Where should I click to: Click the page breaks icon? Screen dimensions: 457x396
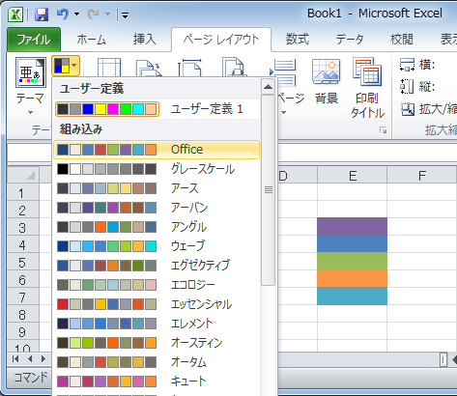click(x=283, y=72)
